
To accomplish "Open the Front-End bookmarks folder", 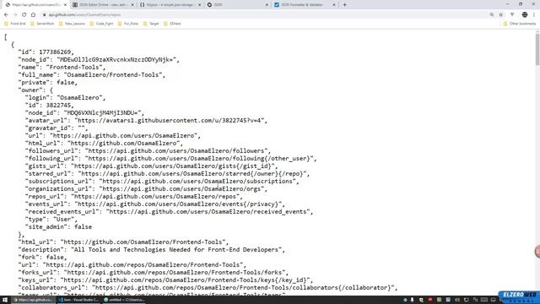I will click(15, 24).
